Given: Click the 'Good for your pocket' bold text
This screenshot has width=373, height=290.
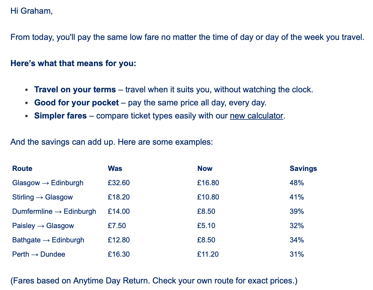Looking at the screenshot, I should coord(76,103).
